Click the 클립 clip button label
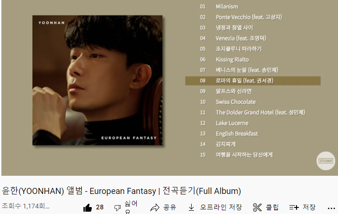This screenshot has width=338, height=214. (x=272, y=207)
